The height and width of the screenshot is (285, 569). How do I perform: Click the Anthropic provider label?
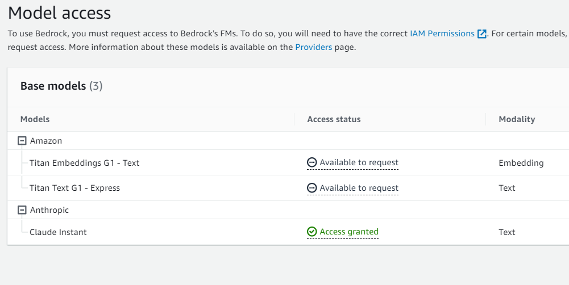(x=49, y=210)
